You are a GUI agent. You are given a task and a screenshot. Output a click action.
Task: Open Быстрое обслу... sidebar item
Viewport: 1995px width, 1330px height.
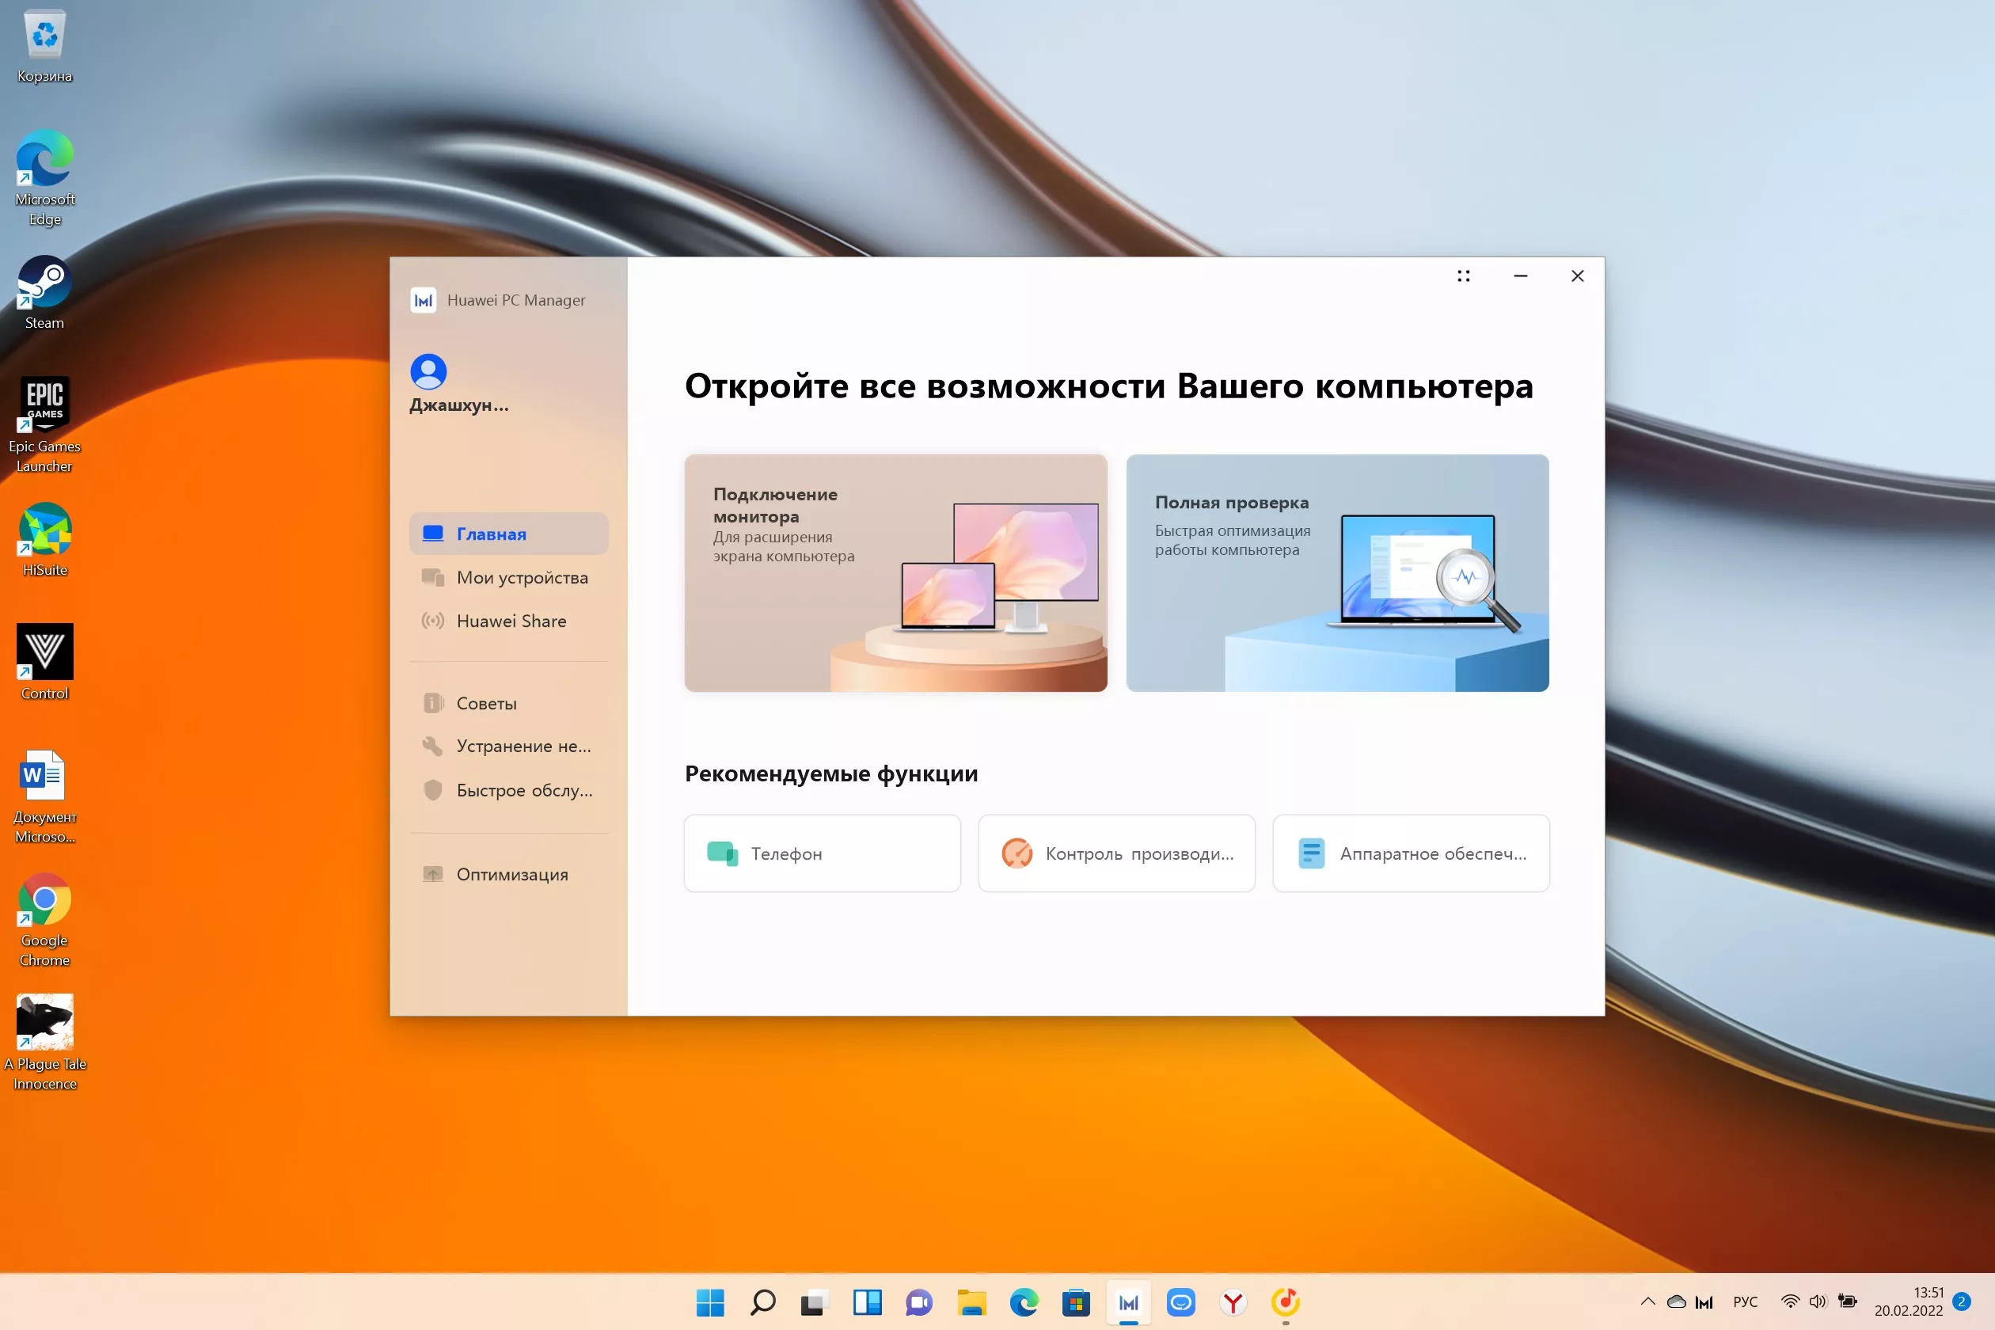click(x=509, y=790)
